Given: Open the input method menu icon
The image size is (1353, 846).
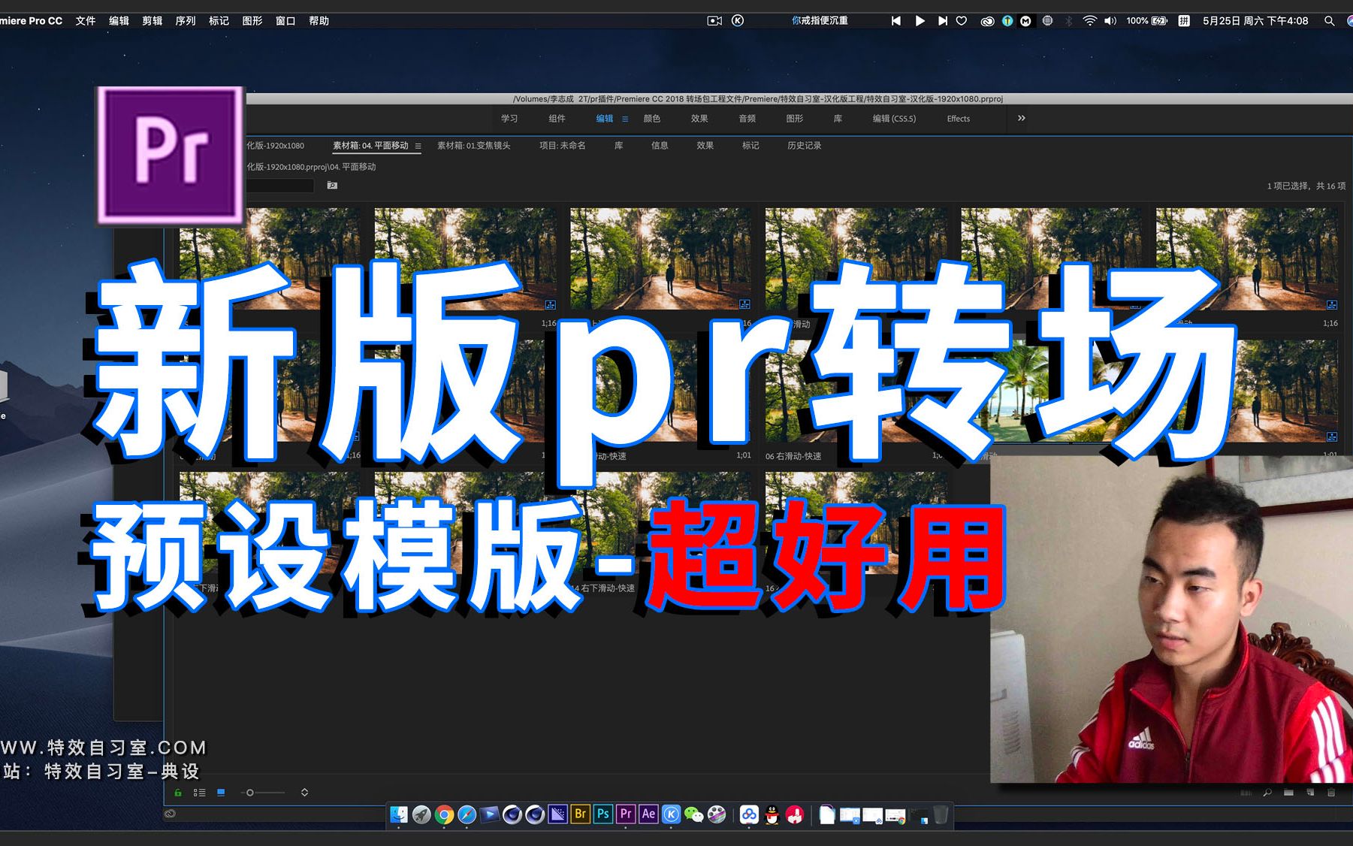Looking at the screenshot, I should [1184, 21].
